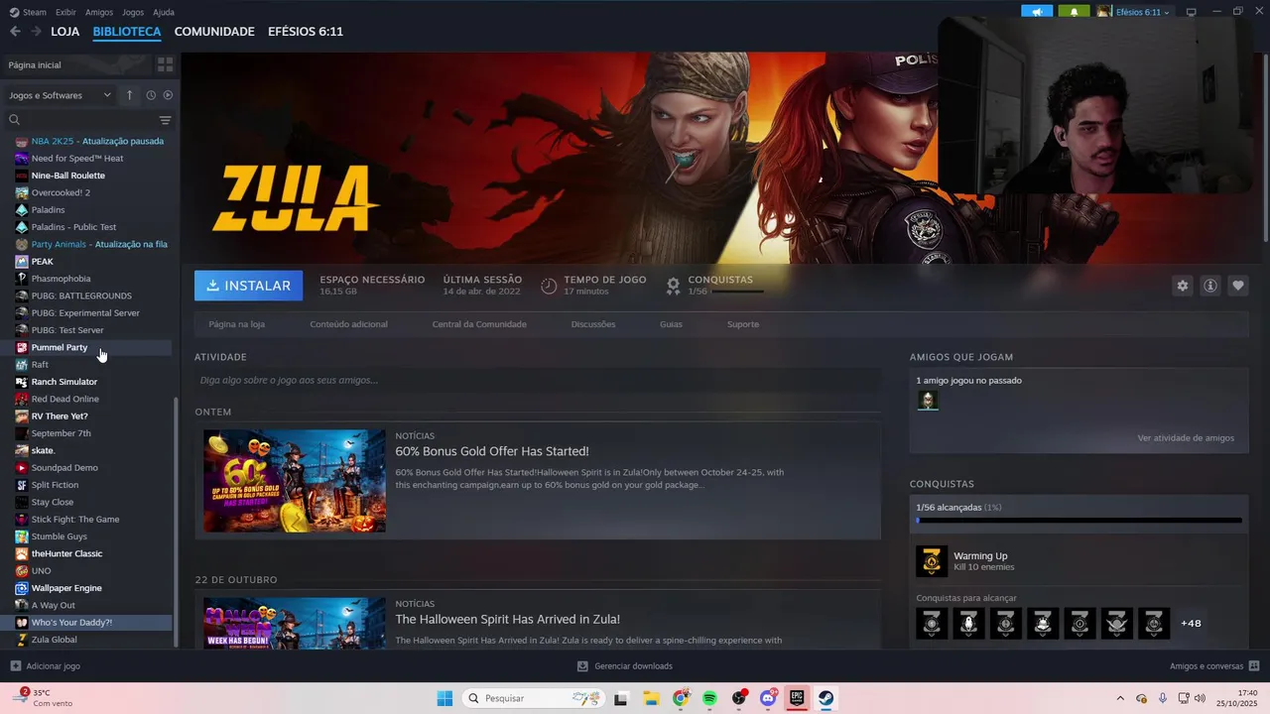Click the game list vertical scrollbar
This screenshot has height=714, width=1270.
coord(177,522)
